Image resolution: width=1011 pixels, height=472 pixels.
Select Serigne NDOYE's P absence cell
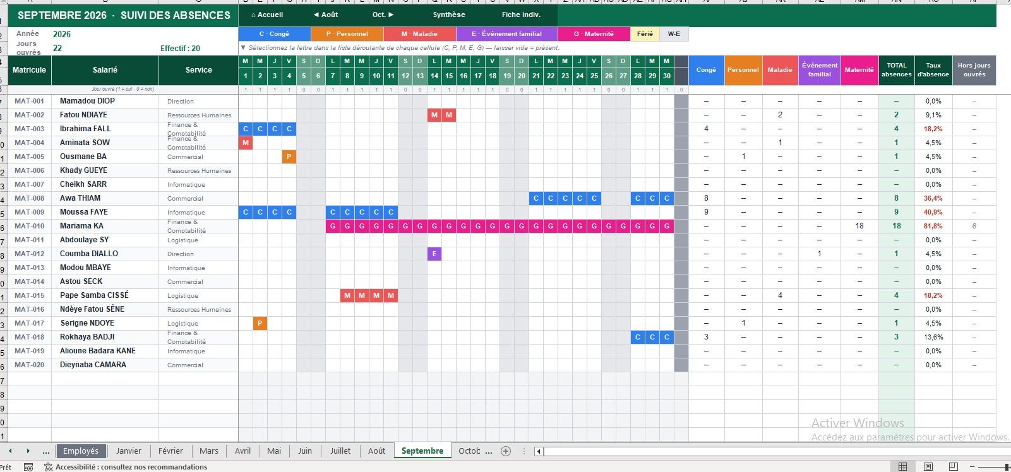tap(260, 323)
